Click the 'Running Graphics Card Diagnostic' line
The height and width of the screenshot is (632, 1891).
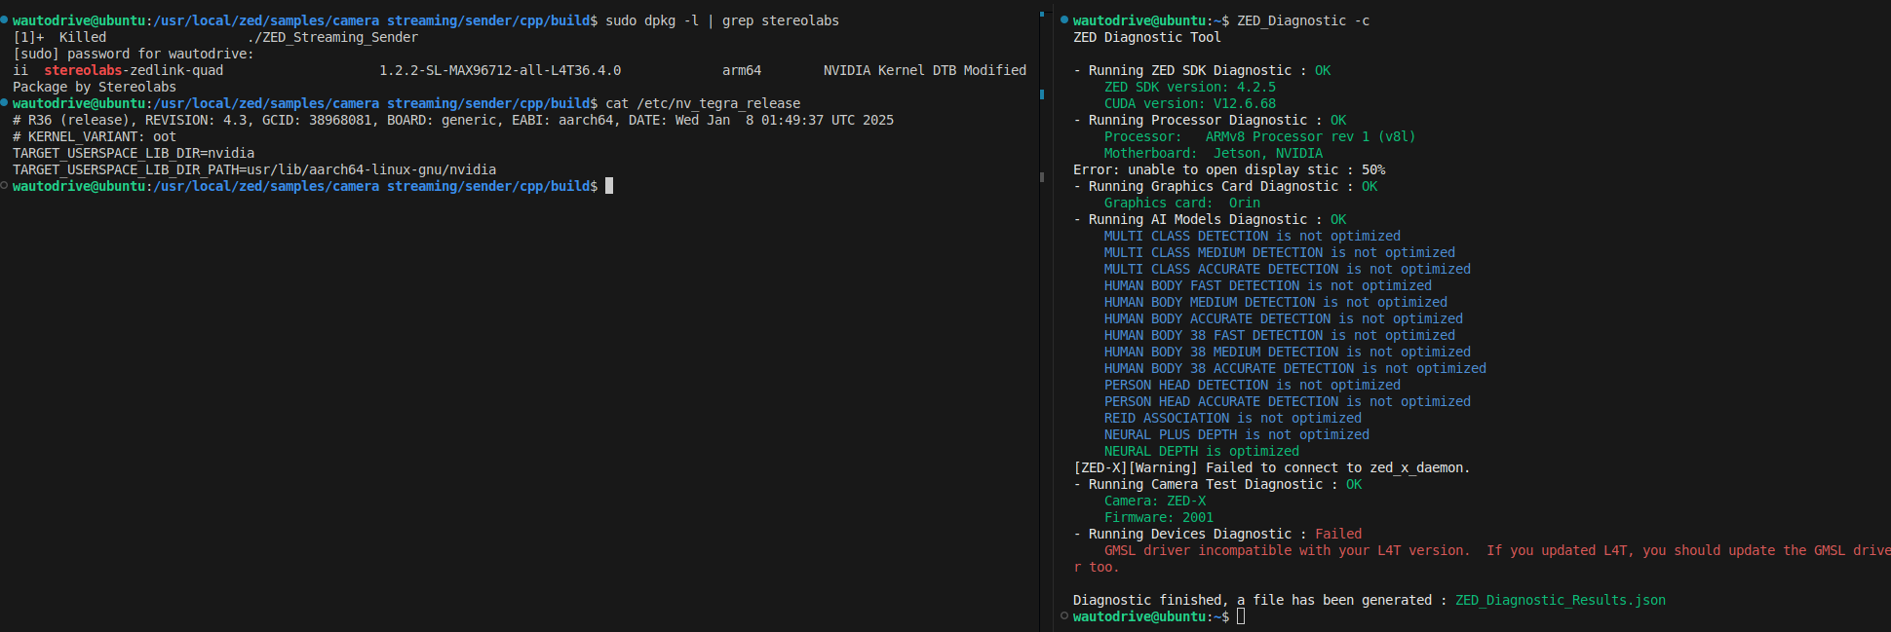pos(1225,186)
